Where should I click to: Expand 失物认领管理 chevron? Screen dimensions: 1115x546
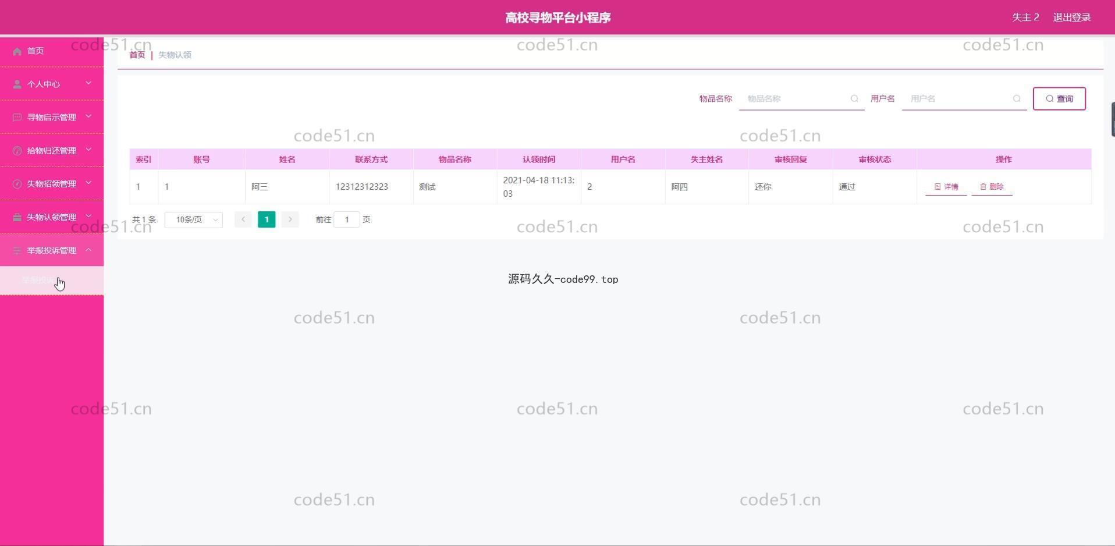(x=88, y=216)
